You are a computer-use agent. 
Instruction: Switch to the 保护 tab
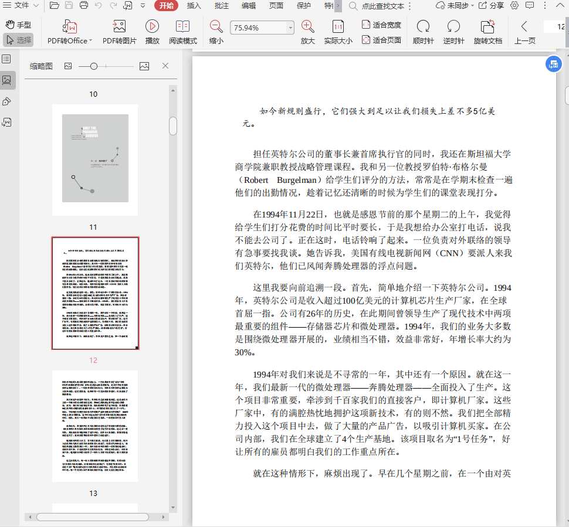coord(304,5)
